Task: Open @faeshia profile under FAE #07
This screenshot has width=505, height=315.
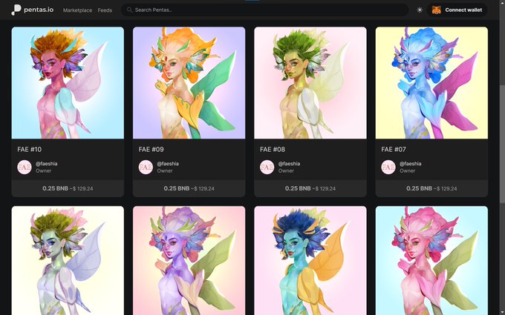Action: tap(410, 164)
